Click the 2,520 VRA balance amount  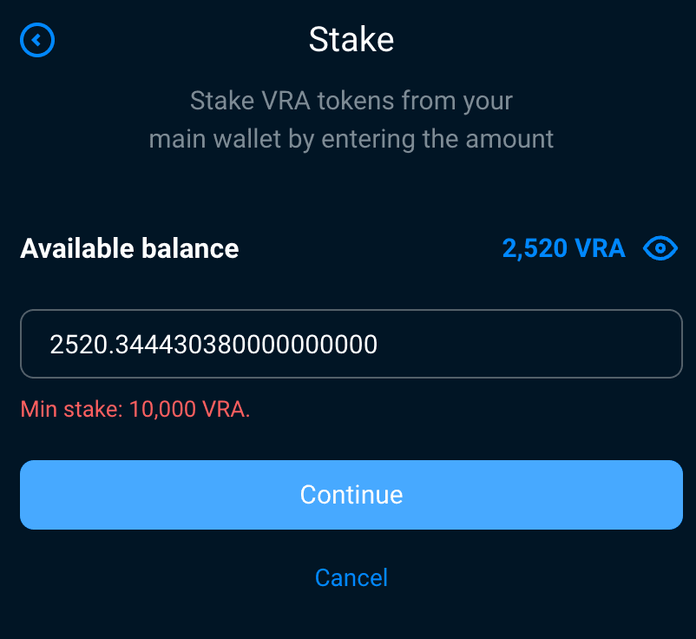(564, 248)
